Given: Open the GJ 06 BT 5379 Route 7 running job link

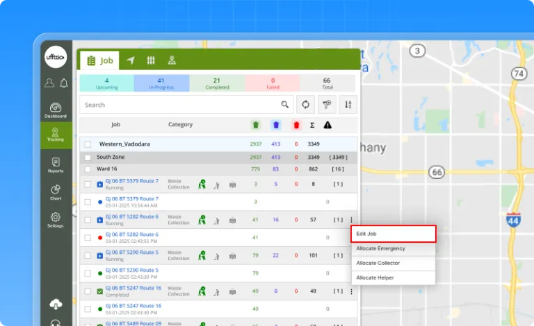Looking at the screenshot, I should point(131,181).
